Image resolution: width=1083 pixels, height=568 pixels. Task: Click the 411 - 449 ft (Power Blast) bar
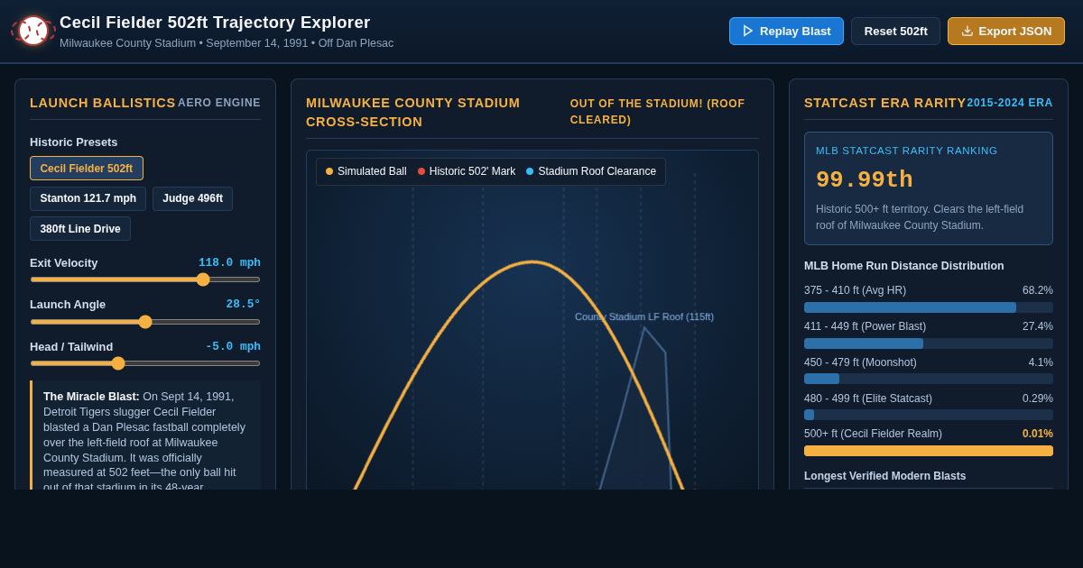point(929,344)
